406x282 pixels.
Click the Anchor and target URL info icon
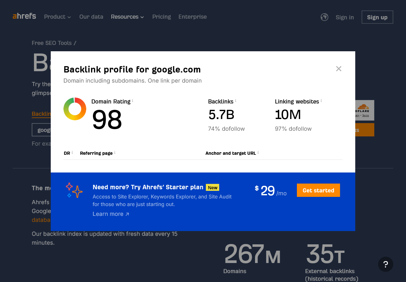tap(258, 152)
